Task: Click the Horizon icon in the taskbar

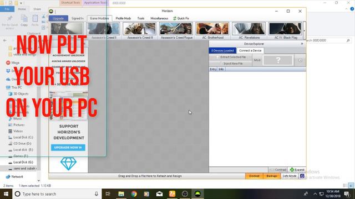Action: [x=197, y=194]
